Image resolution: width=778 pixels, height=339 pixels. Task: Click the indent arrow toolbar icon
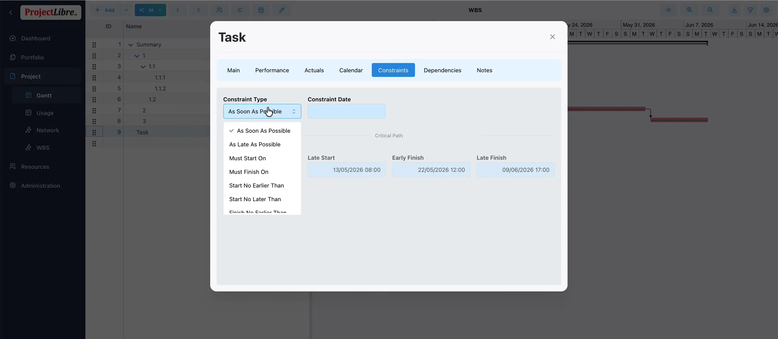(177, 10)
